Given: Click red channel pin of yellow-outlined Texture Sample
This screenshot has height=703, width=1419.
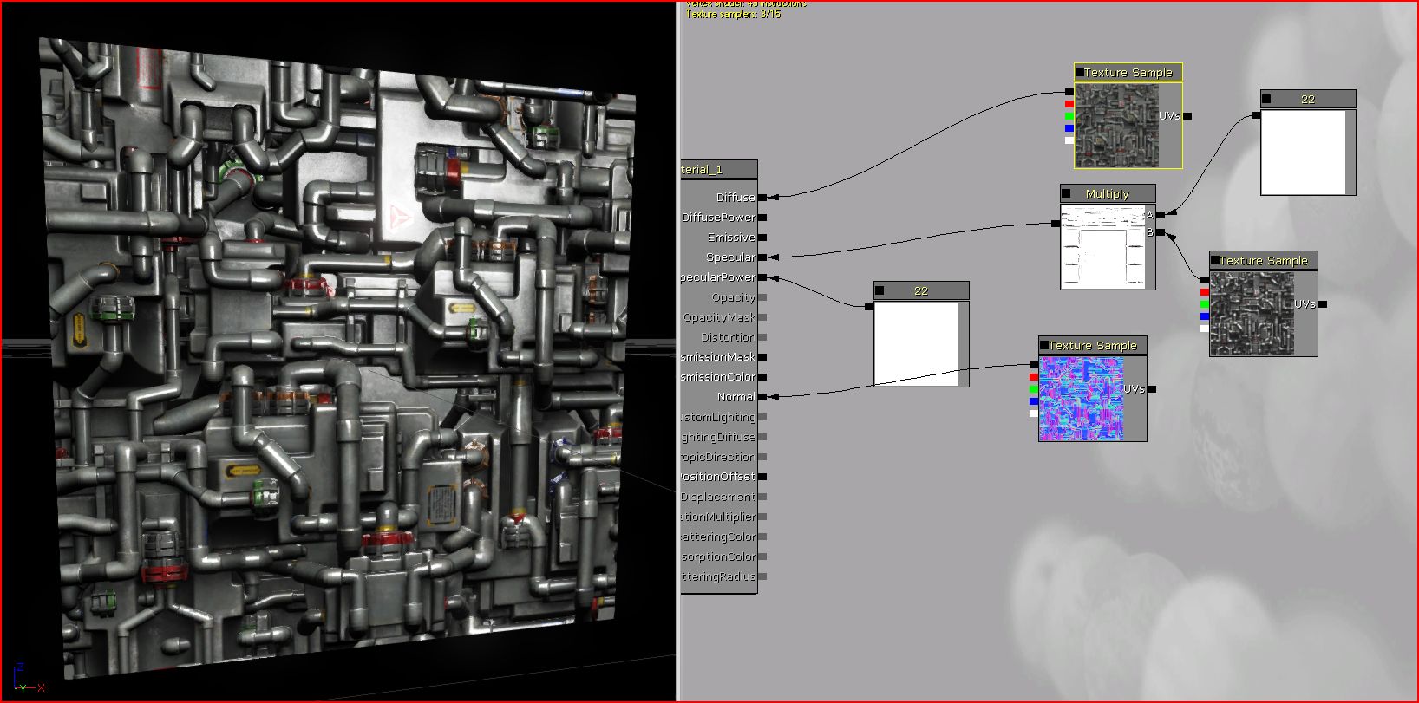Looking at the screenshot, I should coord(1069,104).
